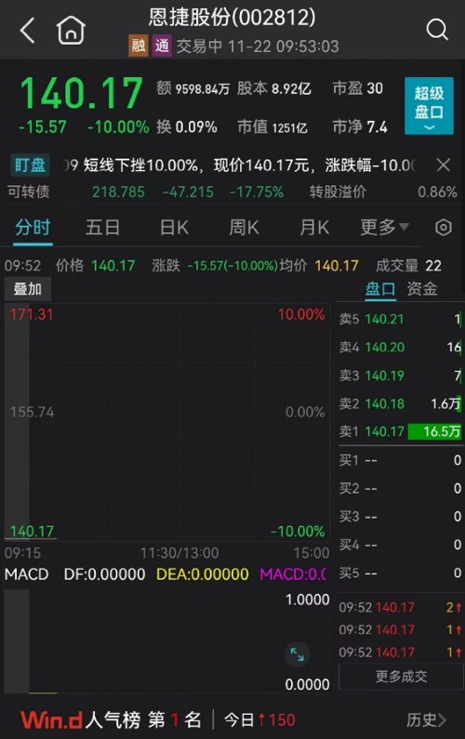The width and height of the screenshot is (465, 739).
Task: Open search with magnifier icon
Action: pyautogui.click(x=437, y=30)
